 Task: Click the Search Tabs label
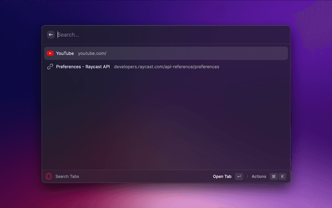tap(67, 176)
